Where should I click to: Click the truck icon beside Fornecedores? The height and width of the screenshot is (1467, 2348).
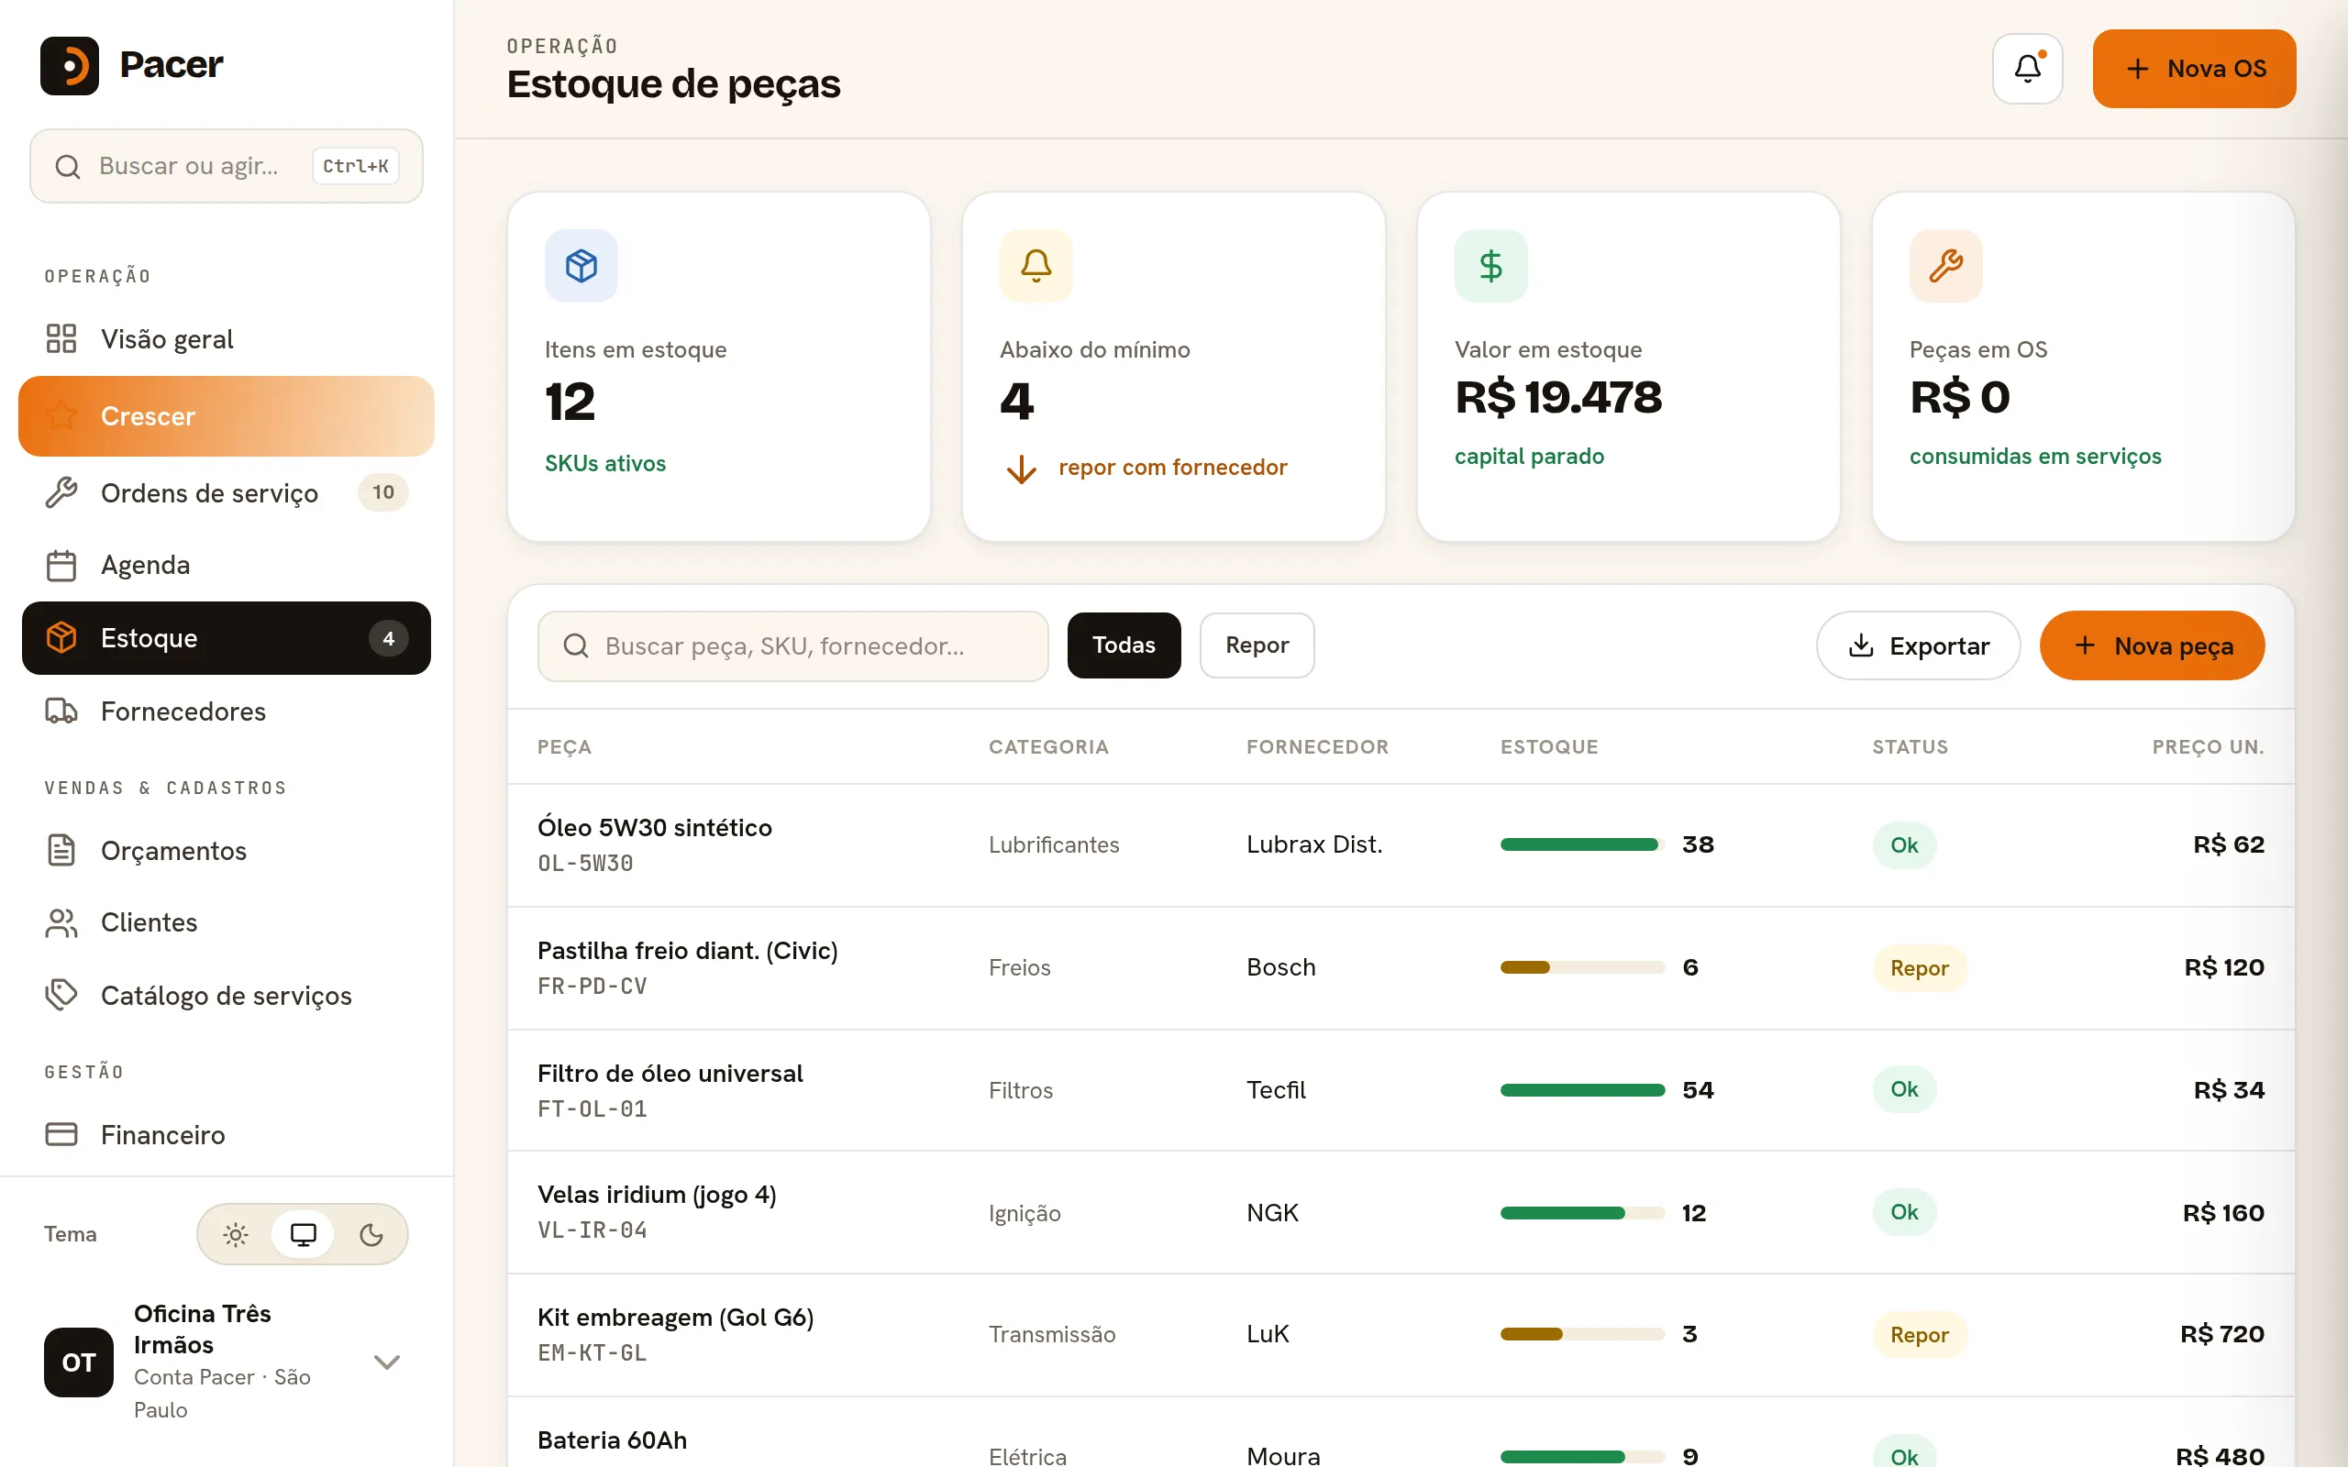(x=61, y=711)
